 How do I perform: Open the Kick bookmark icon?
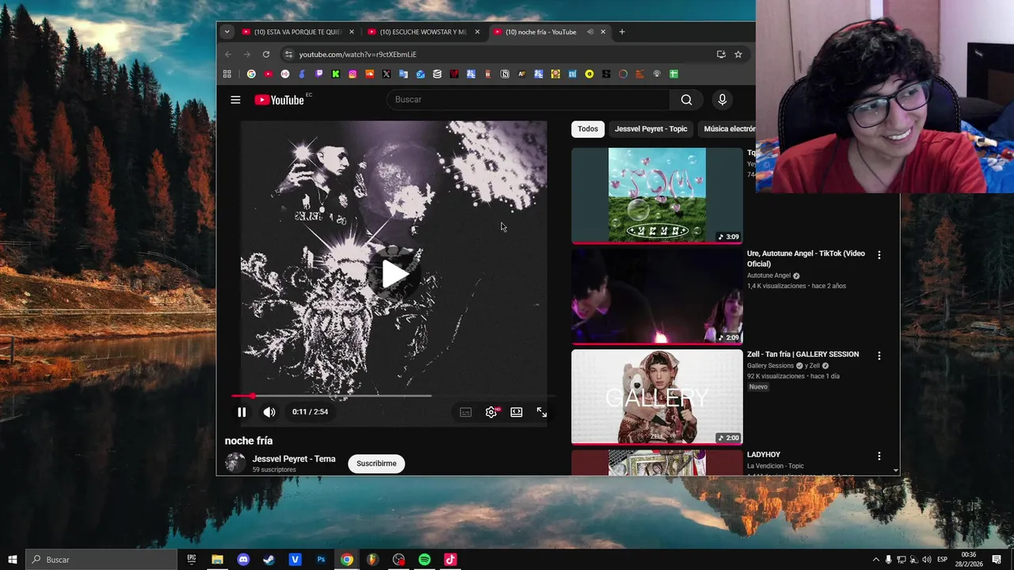click(x=336, y=74)
